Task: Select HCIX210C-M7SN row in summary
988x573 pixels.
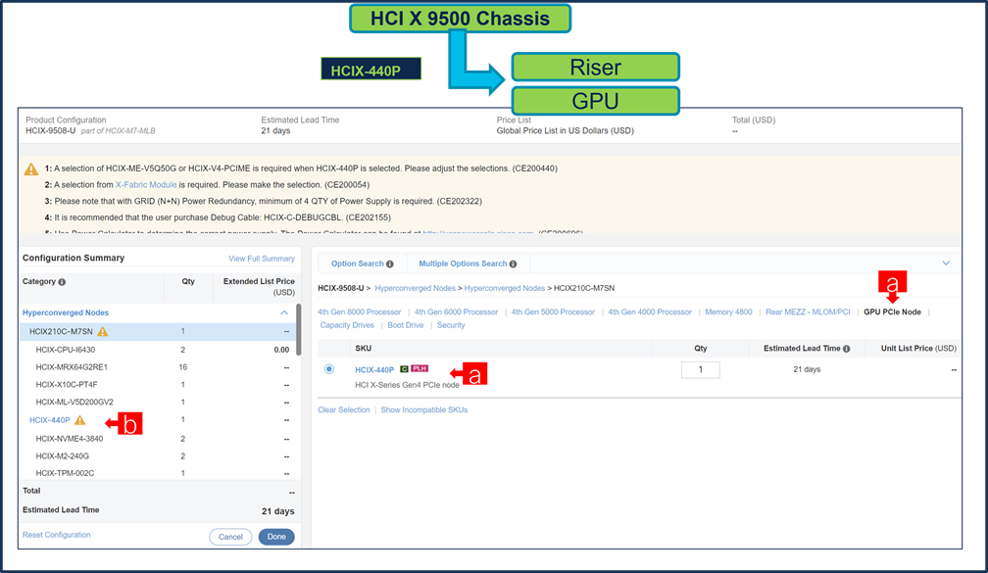Action: pyautogui.click(x=158, y=331)
